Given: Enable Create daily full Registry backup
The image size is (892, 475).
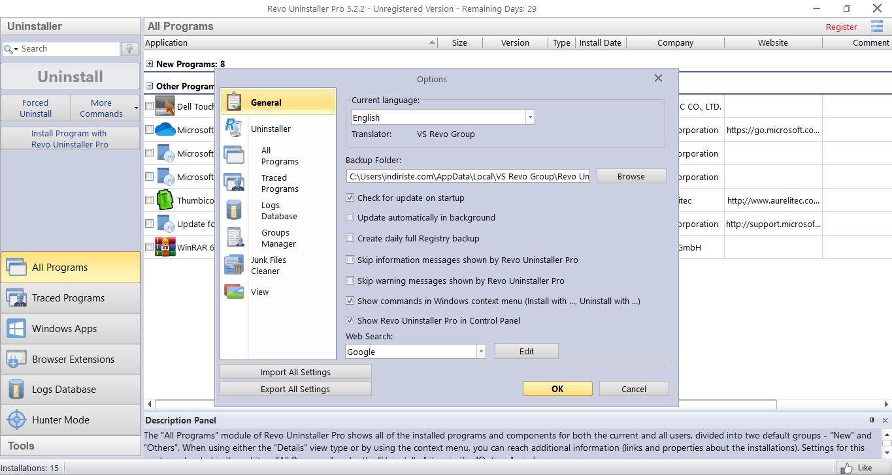Looking at the screenshot, I should (350, 238).
